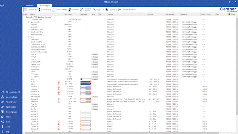Click the vertical scrollbar of the channel list
The height and width of the screenshot is (134, 238).
237,66
